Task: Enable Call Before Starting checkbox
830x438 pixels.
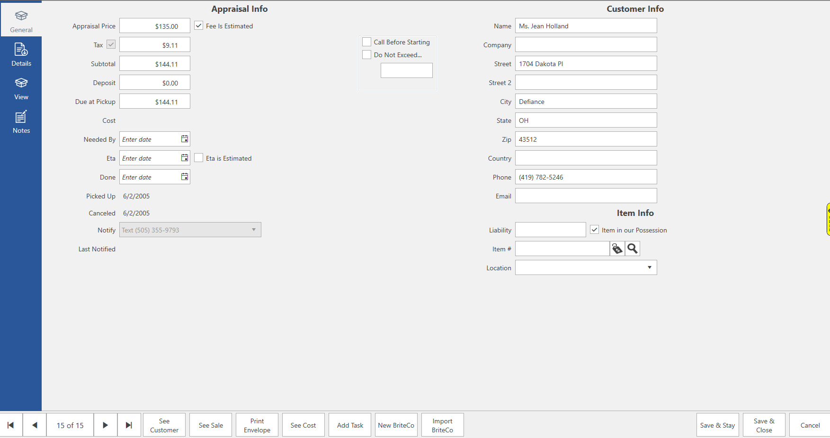Action: 367,42
